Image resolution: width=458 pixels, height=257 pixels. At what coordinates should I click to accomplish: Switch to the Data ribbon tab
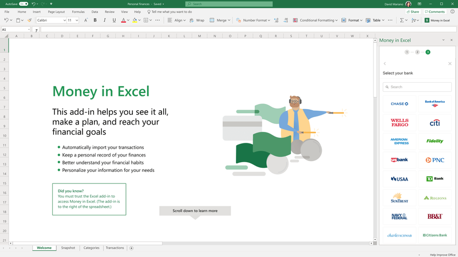[94, 12]
